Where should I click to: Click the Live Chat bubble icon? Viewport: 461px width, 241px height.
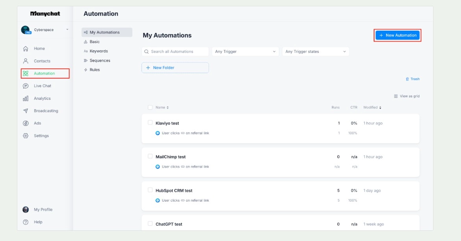[x=26, y=86]
